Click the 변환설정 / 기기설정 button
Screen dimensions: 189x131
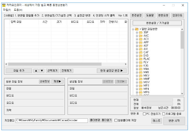click(157, 23)
